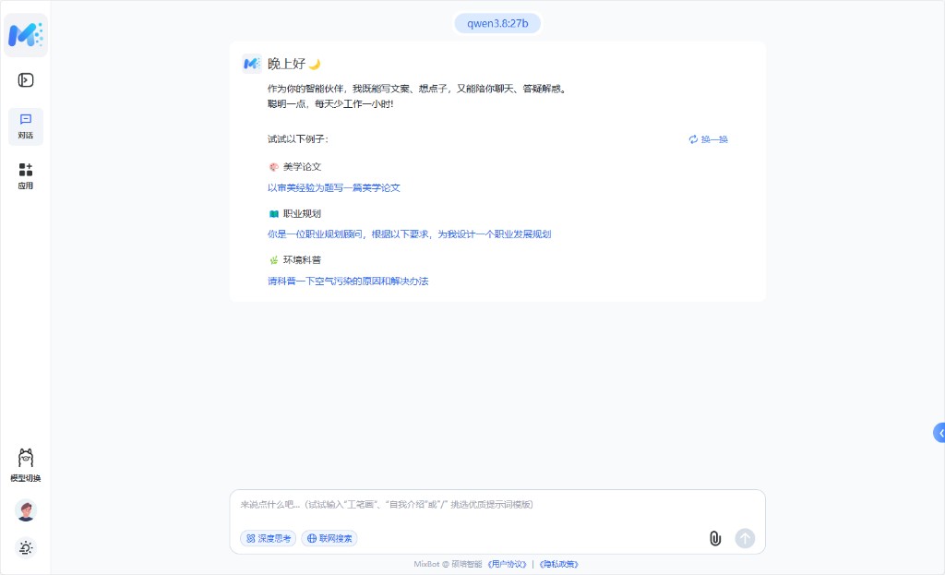The width and height of the screenshot is (945, 575).
Task: Toggle 联网搜索 web search mode
Action: [329, 538]
